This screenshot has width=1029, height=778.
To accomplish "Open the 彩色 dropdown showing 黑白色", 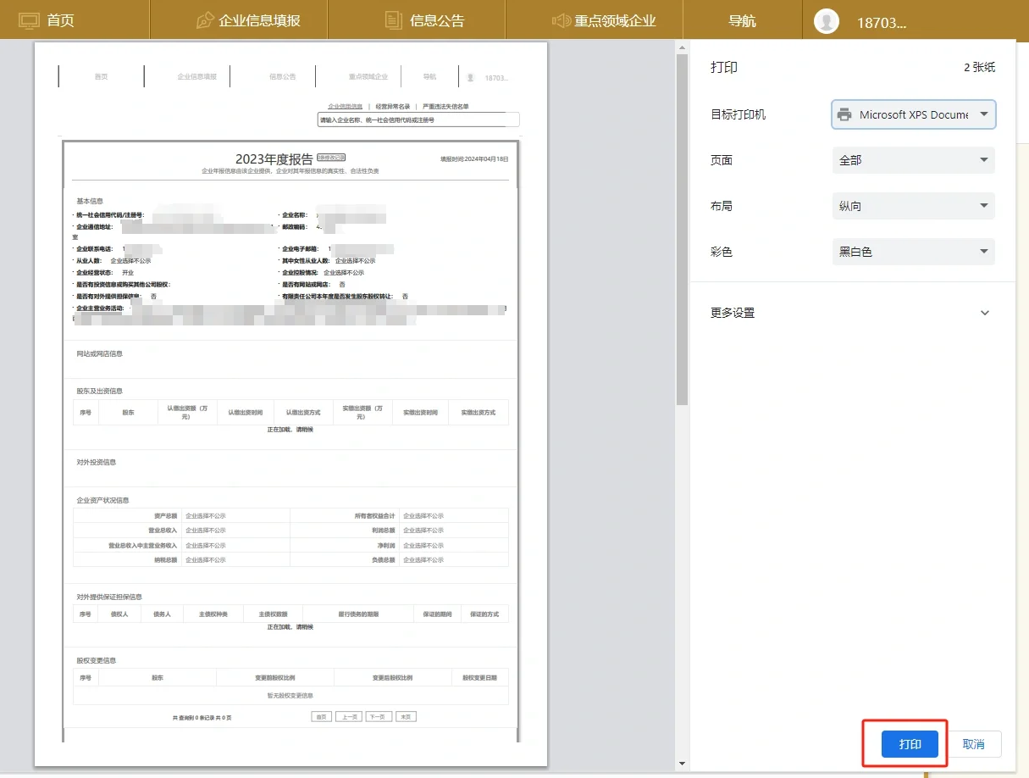I will (x=914, y=252).
